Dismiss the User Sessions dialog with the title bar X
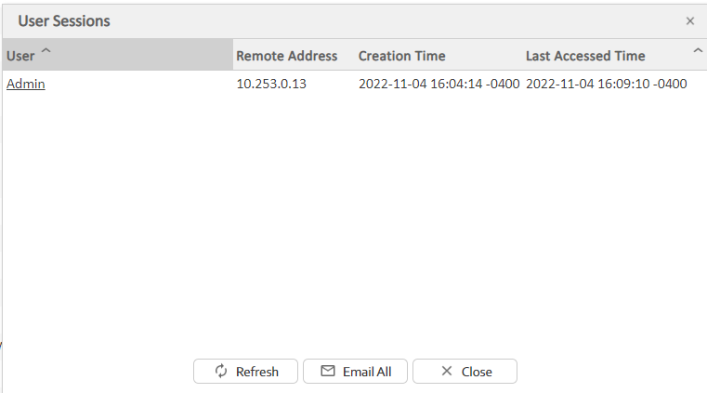The height and width of the screenshot is (393, 707). pos(690,20)
